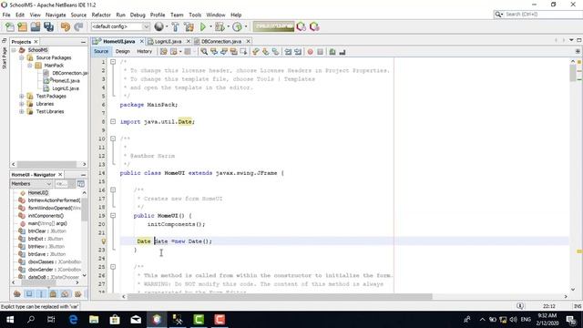
Task: Click the New Project toolbar icon
Action: [22, 26]
